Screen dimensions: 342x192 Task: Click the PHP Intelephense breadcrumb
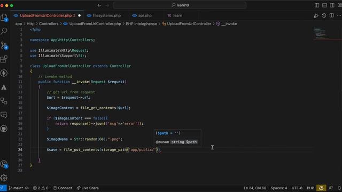(x=141, y=23)
